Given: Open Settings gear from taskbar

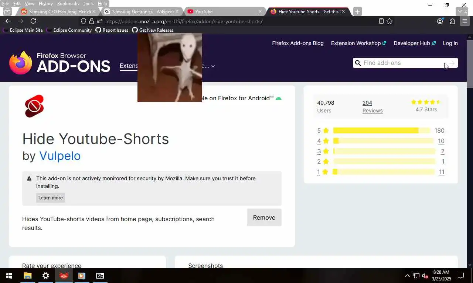Looking at the screenshot, I should 46,276.
